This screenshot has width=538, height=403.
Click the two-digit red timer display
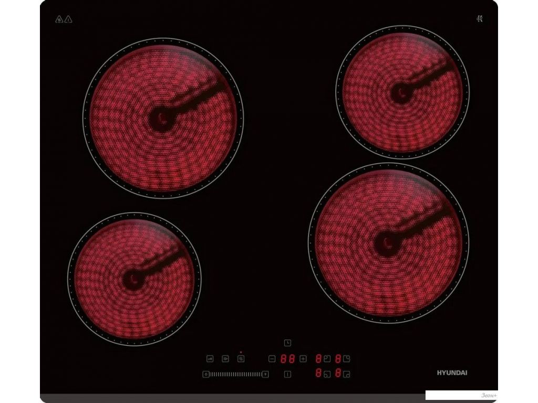(287, 359)
